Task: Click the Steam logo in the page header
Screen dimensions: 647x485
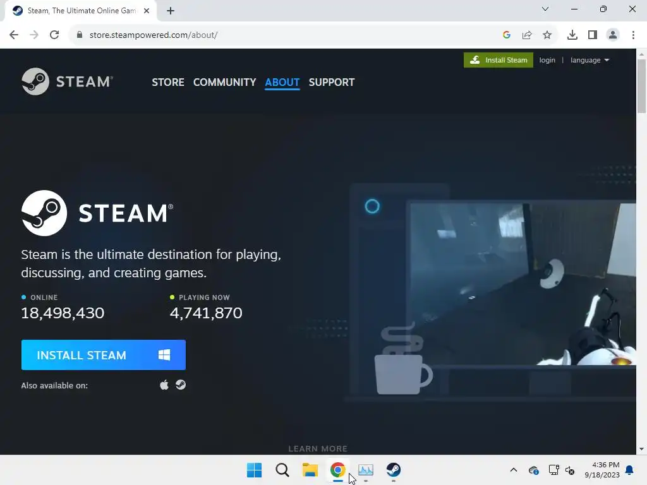Action: [67, 81]
